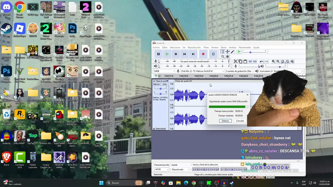Toggle the Loop playback button
333x187 pixels.
pos(213,54)
